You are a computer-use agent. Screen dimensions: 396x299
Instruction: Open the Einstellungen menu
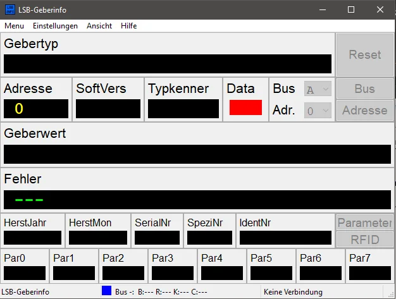[x=55, y=26]
